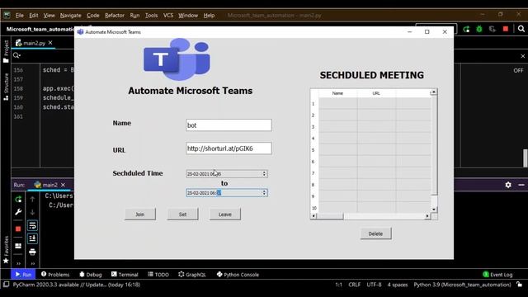Open the View menu in PyCharm
The height and width of the screenshot is (297, 528).
click(49, 16)
